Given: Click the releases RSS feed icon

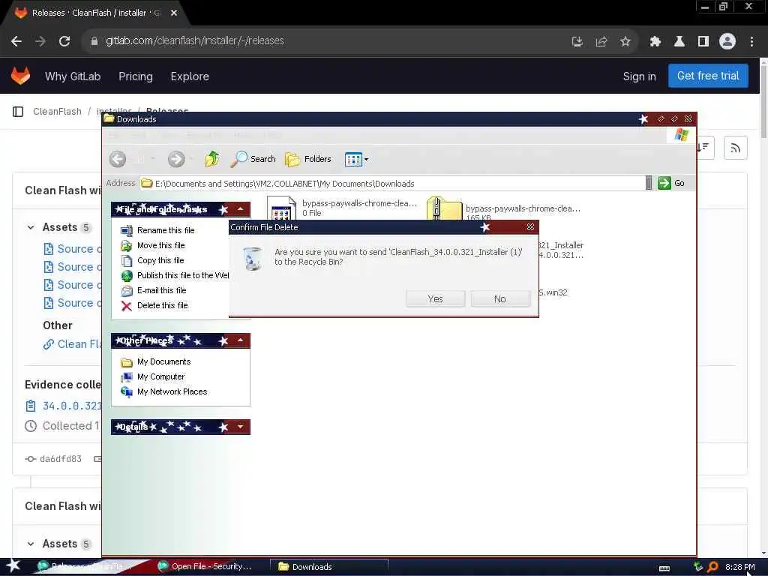Looking at the screenshot, I should [x=735, y=148].
